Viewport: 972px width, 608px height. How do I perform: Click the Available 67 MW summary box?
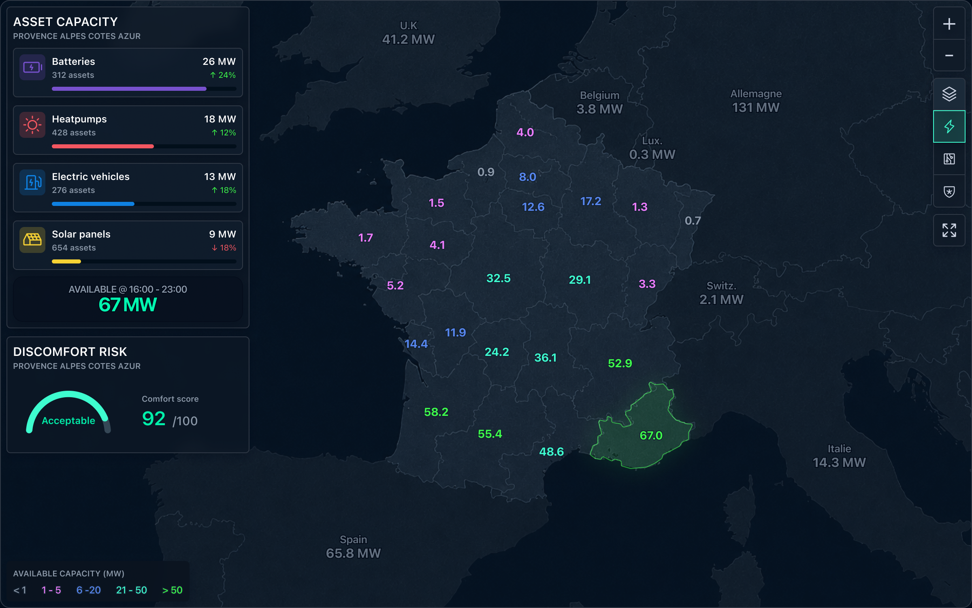[x=128, y=300]
